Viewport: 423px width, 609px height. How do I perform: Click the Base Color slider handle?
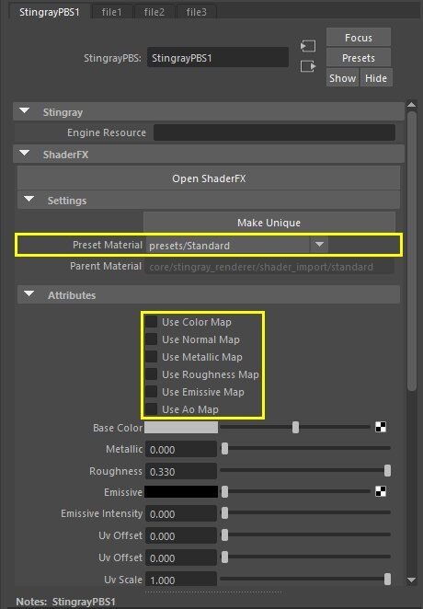click(x=296, y=427)
